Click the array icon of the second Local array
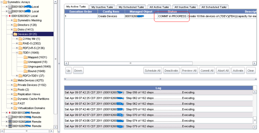The height and width of the screenshot is (133, 259). (x=10, y=12)
